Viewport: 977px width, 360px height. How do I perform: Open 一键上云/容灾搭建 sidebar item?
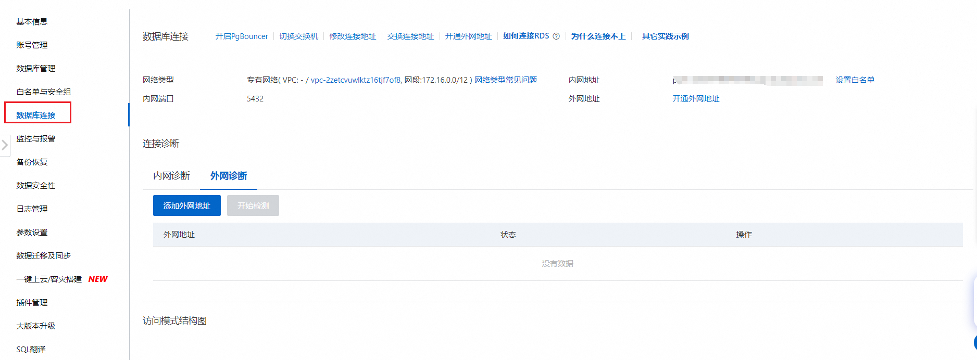(x=49, y=279)
